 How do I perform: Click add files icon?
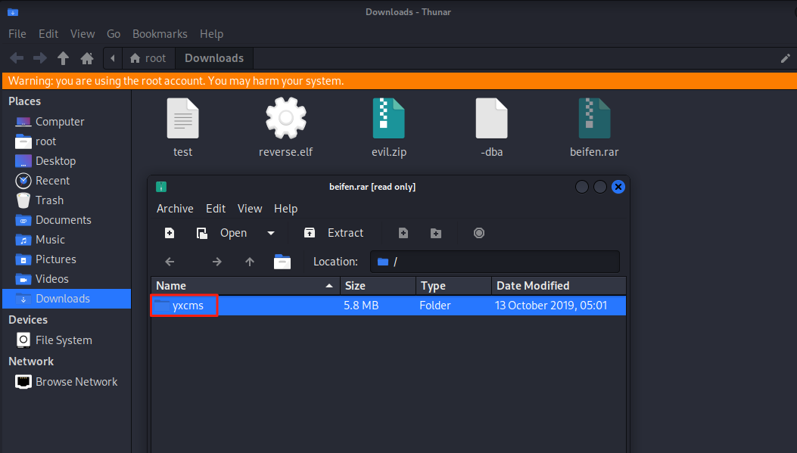(x=403, y=233)
